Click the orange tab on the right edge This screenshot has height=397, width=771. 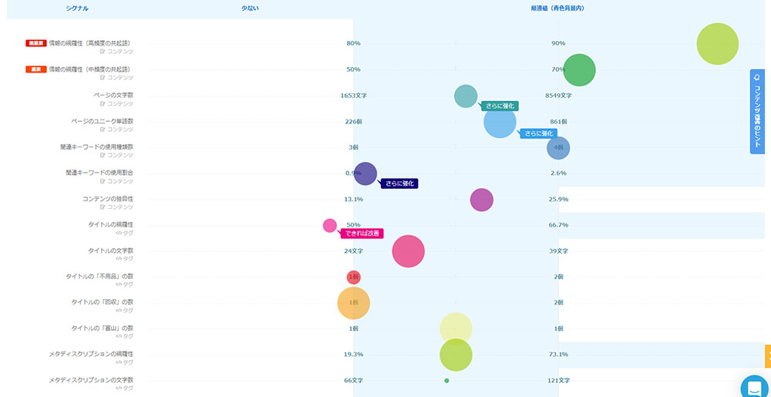coord(767,356)
